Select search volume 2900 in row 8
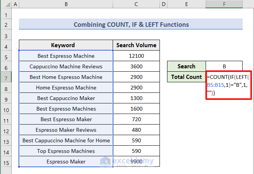Image resolution: width=254 pixels, height=174 pixels. tap(136, 88)
